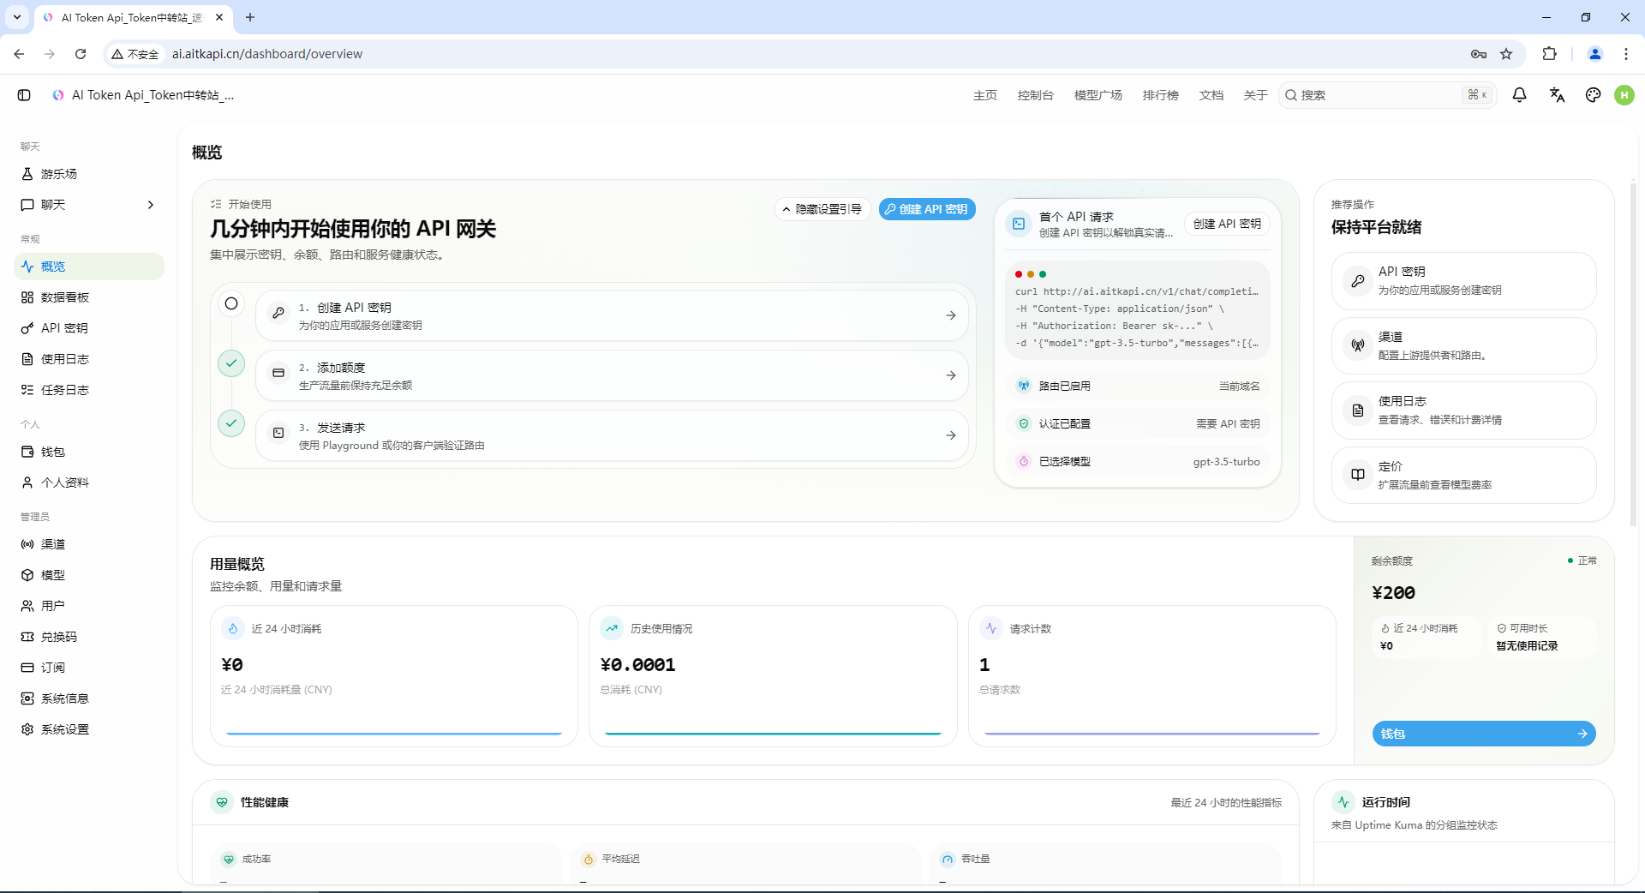1645x893 pixels.
Task: Click the 认证已配置 status row
Action: coord(1138,423)
